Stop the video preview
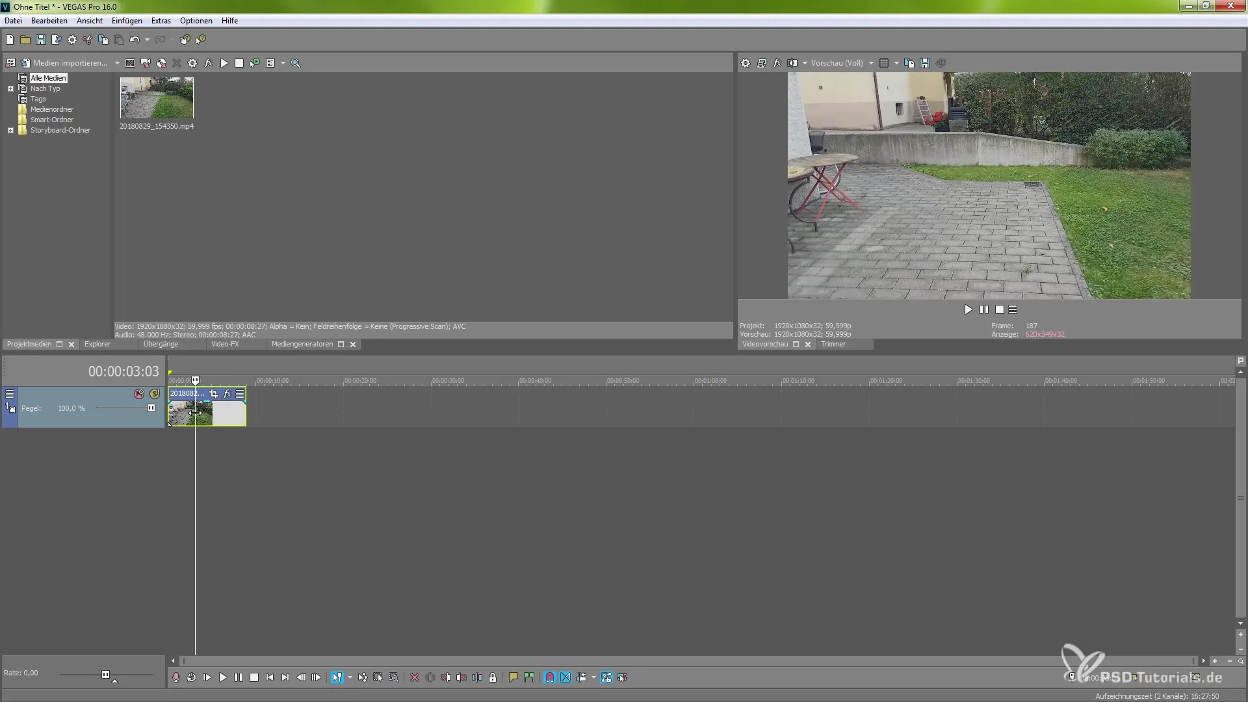The height and width of the screenshot is (702, 1248). 1000,310
